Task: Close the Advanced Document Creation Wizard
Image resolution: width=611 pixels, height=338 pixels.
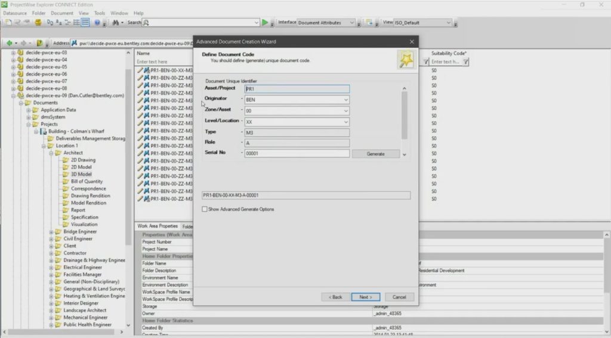Action: point(412,42)
